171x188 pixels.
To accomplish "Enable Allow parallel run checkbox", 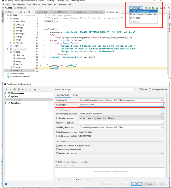I will [x=150, y=90].
